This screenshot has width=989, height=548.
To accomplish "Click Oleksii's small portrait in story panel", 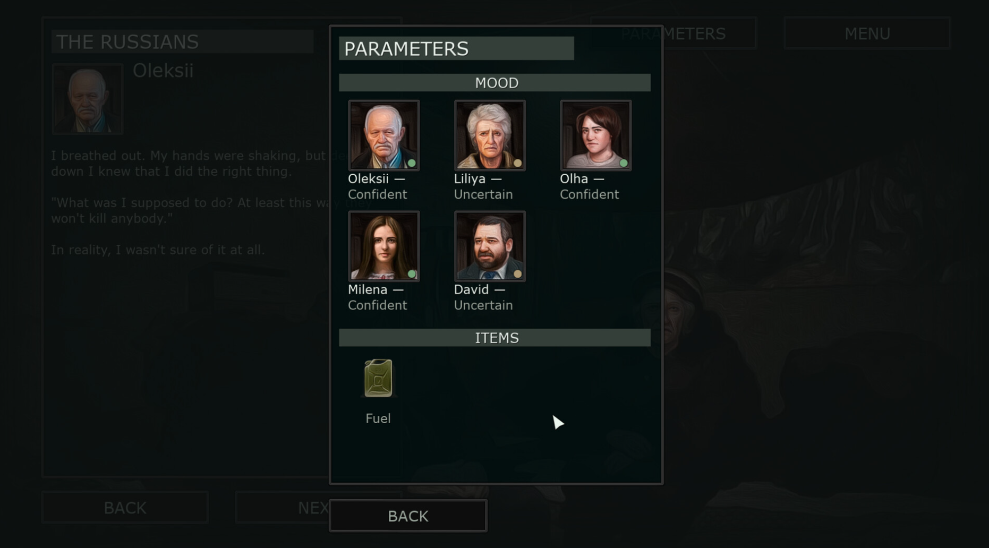I will coord(88,99).
